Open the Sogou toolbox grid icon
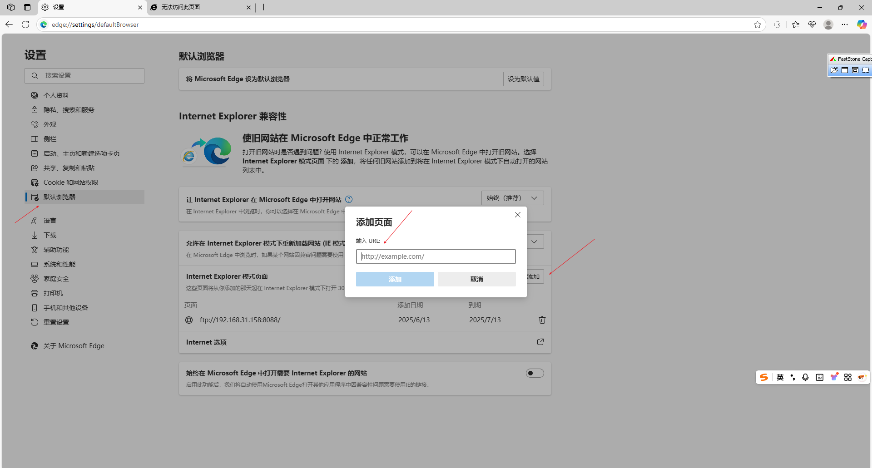Screen dimensions: 872x468 848,377
